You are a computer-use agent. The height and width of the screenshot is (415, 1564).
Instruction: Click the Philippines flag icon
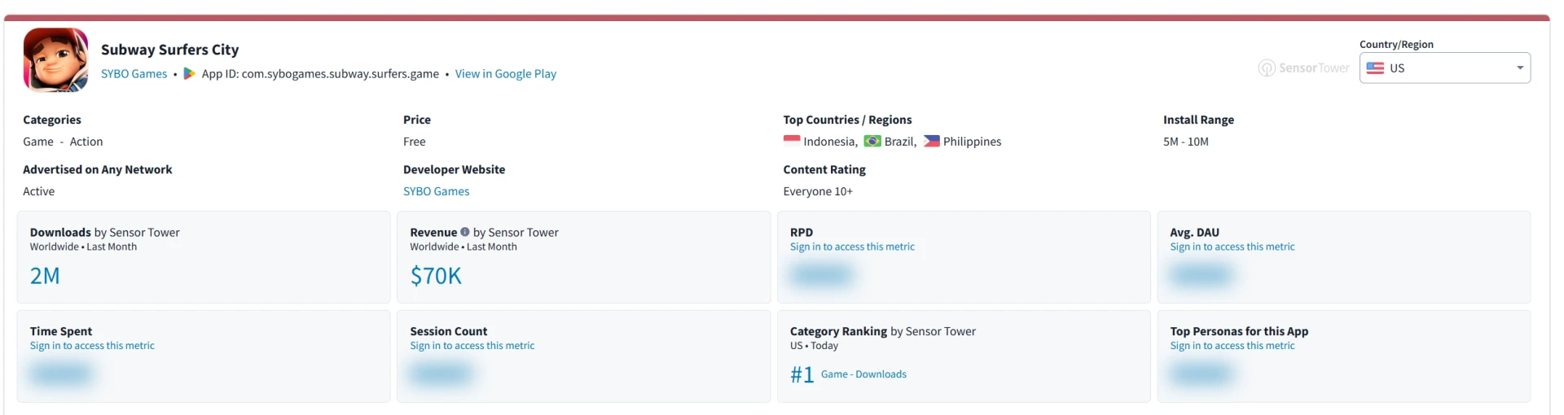coord(931,141)
